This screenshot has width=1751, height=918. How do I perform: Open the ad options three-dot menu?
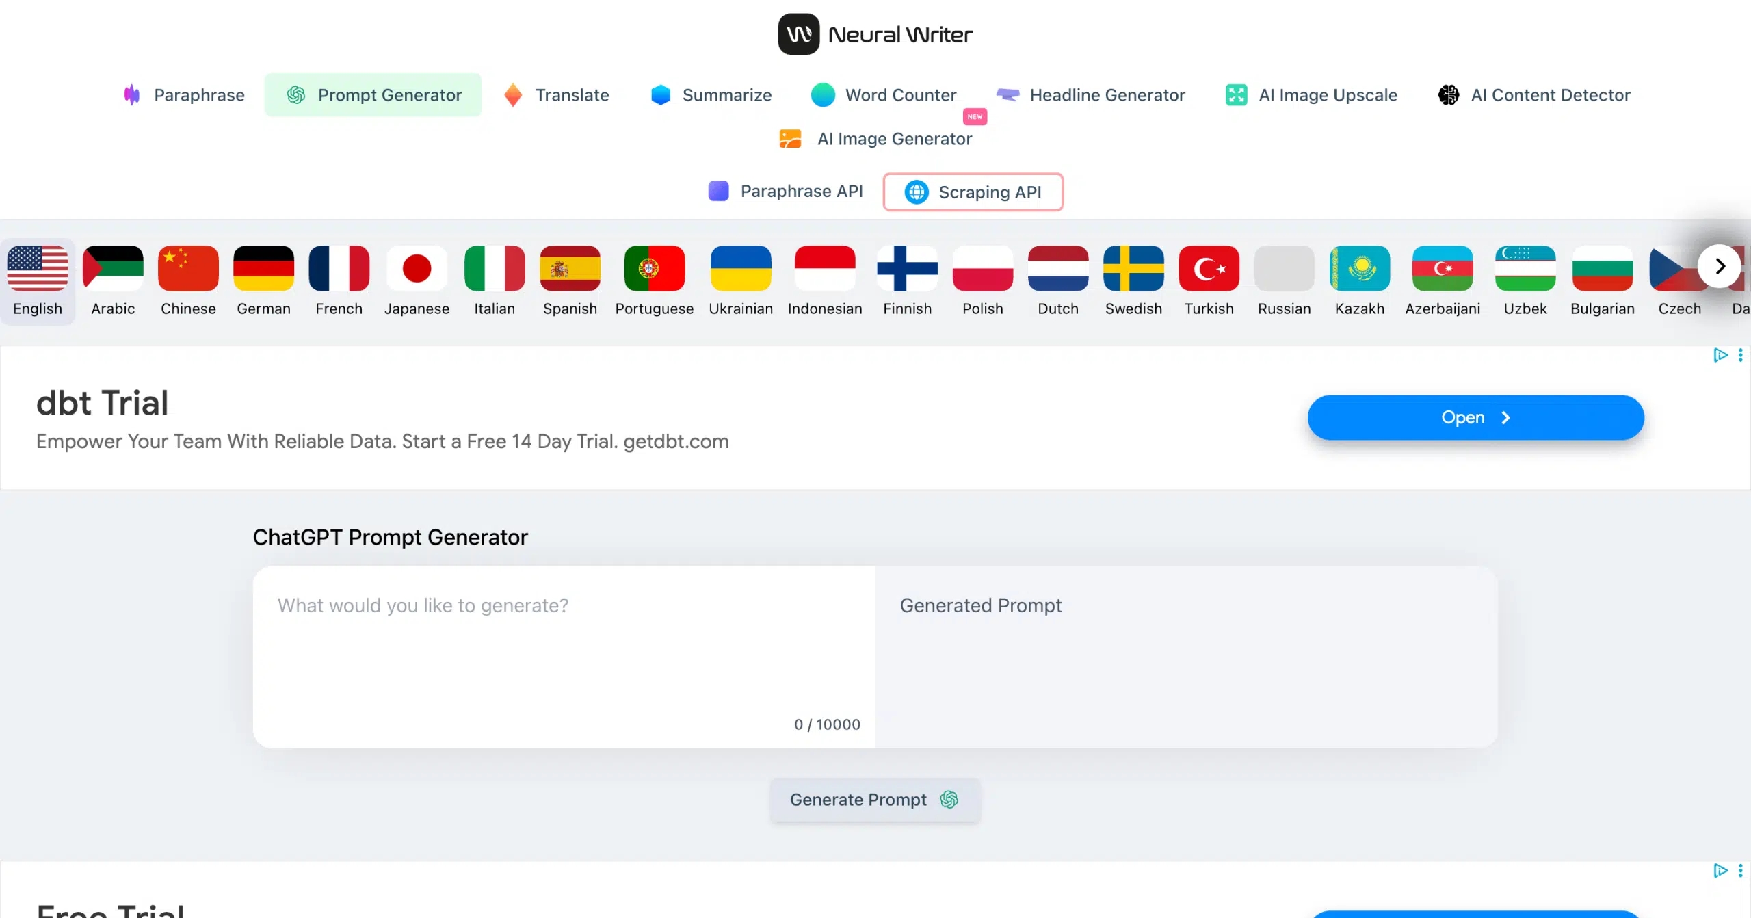1740,355
